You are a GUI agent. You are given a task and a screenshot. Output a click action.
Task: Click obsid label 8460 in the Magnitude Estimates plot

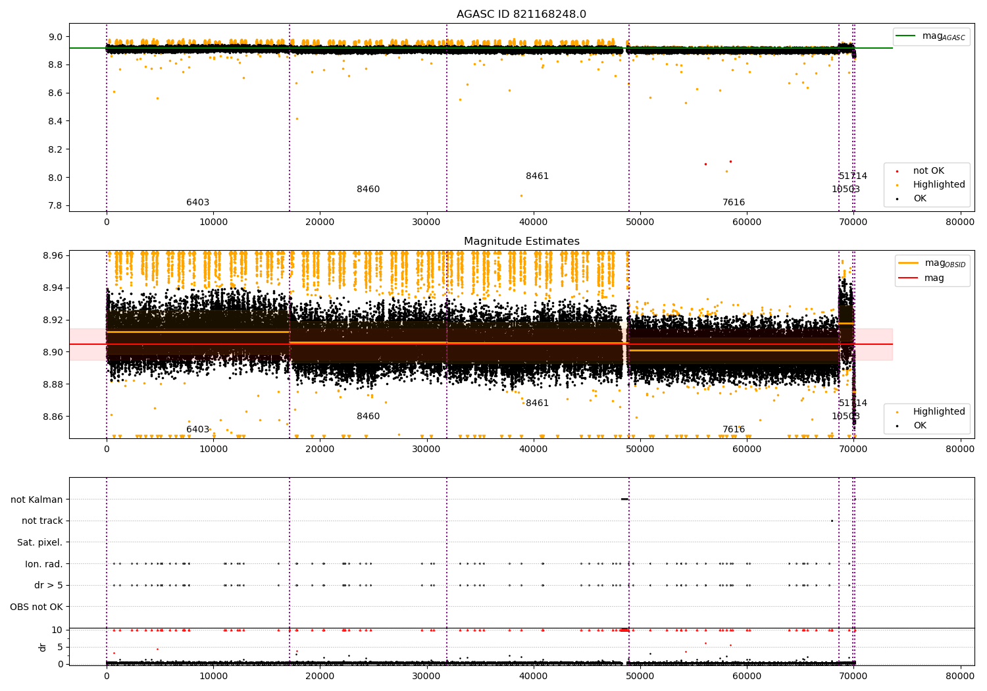[x=368, y=417]
